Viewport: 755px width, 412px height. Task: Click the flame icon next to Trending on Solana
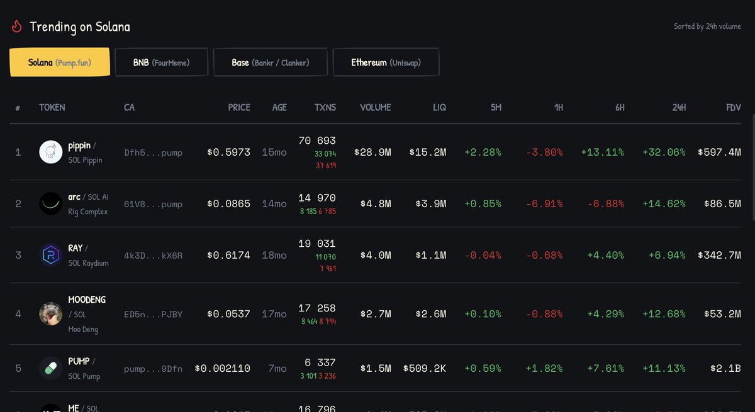point(16,26)
